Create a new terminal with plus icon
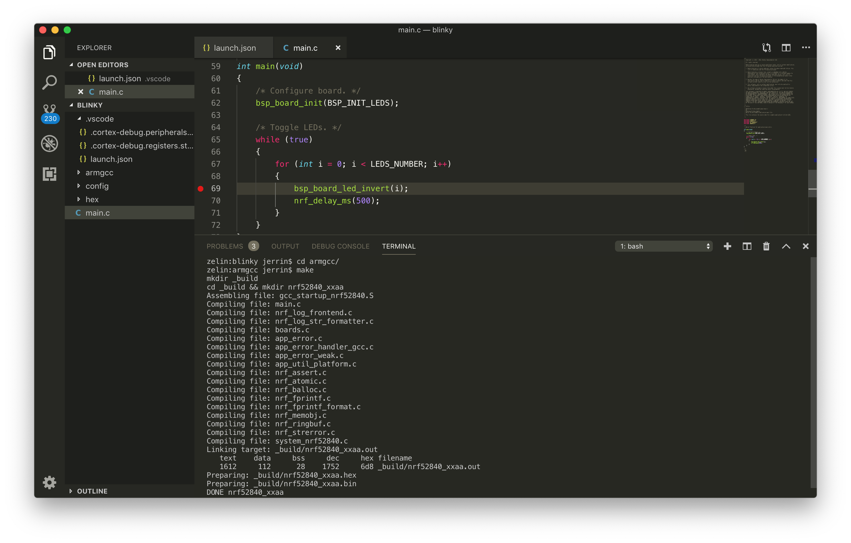 coord(727,246)
